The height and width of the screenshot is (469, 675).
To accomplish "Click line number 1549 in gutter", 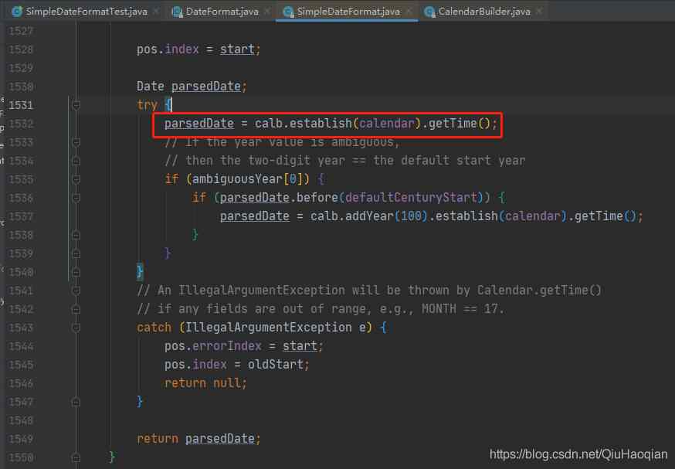I will pos(21,439).
